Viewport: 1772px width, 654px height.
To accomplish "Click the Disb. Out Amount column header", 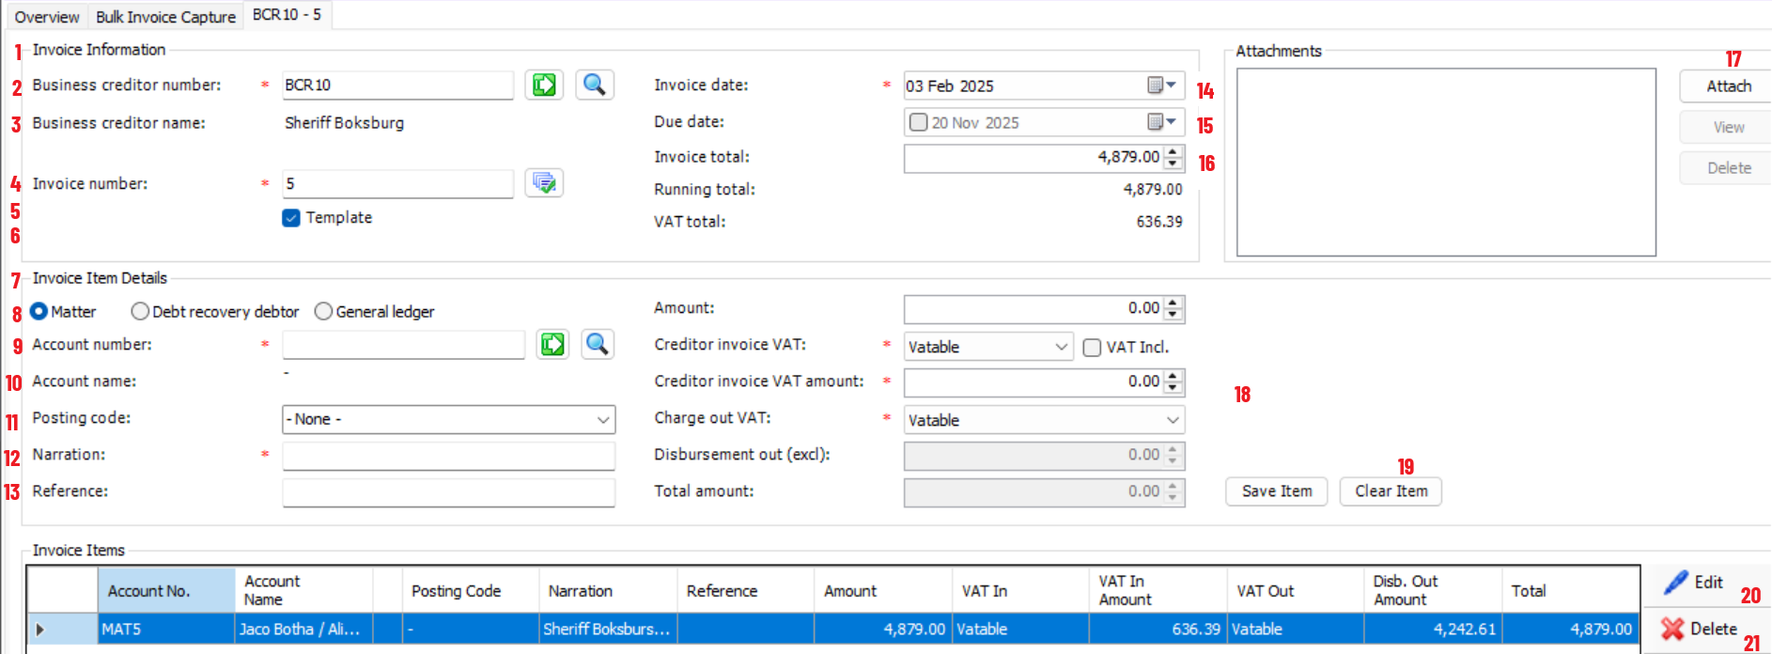I will (1433, 590).
